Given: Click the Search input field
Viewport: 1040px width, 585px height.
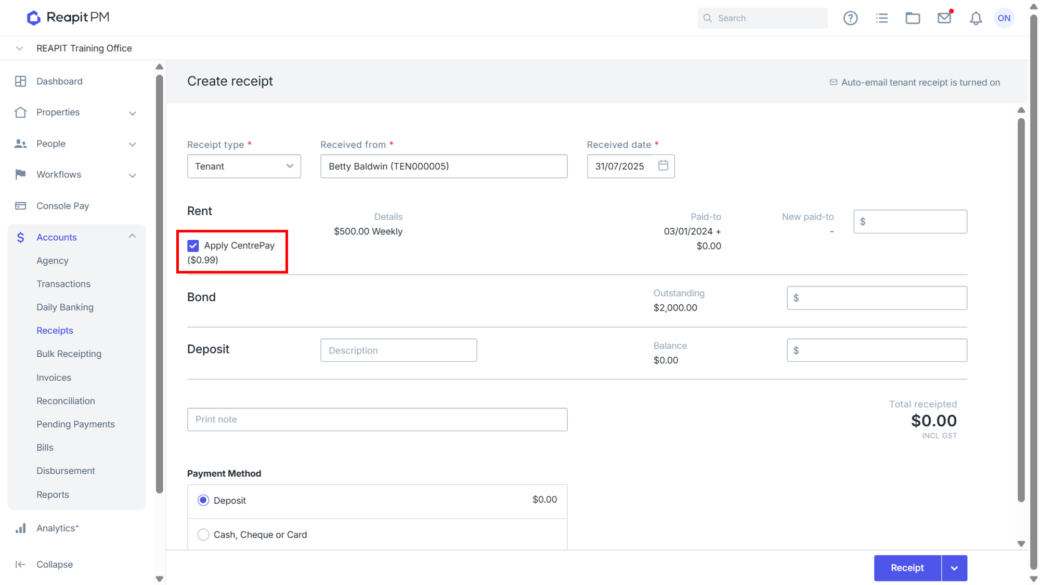Looking at the screenshot, I should [x=762, y=18].
